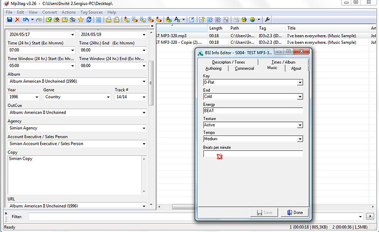The width and height of the screenshot is (379, 232).
Task: Open the Filter field history dropdown arrow
Action: pos(360,217)
